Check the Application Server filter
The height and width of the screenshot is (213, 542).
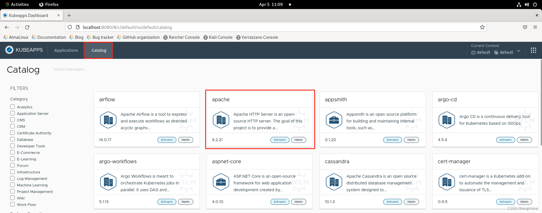click(x=12, y=113)
